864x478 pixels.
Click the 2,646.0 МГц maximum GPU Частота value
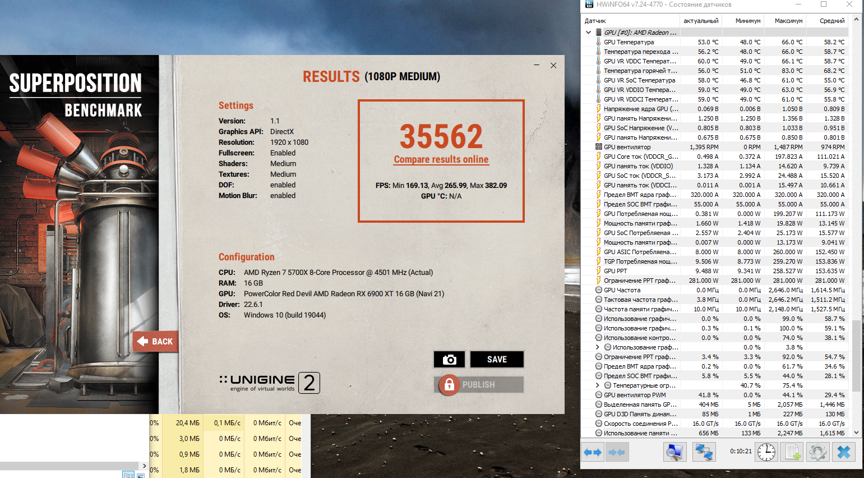click(786, 290)
